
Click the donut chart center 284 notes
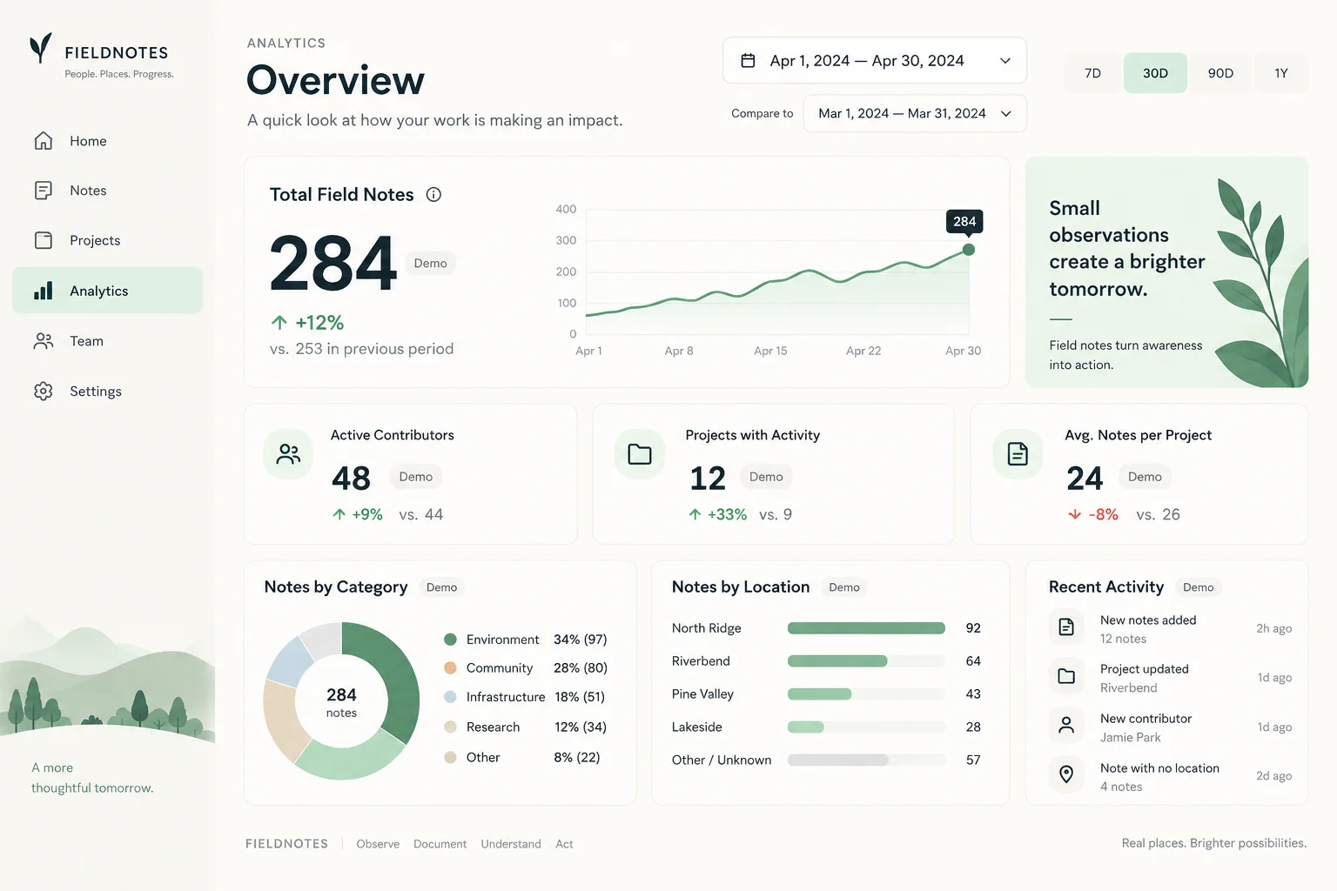(341, 701)
